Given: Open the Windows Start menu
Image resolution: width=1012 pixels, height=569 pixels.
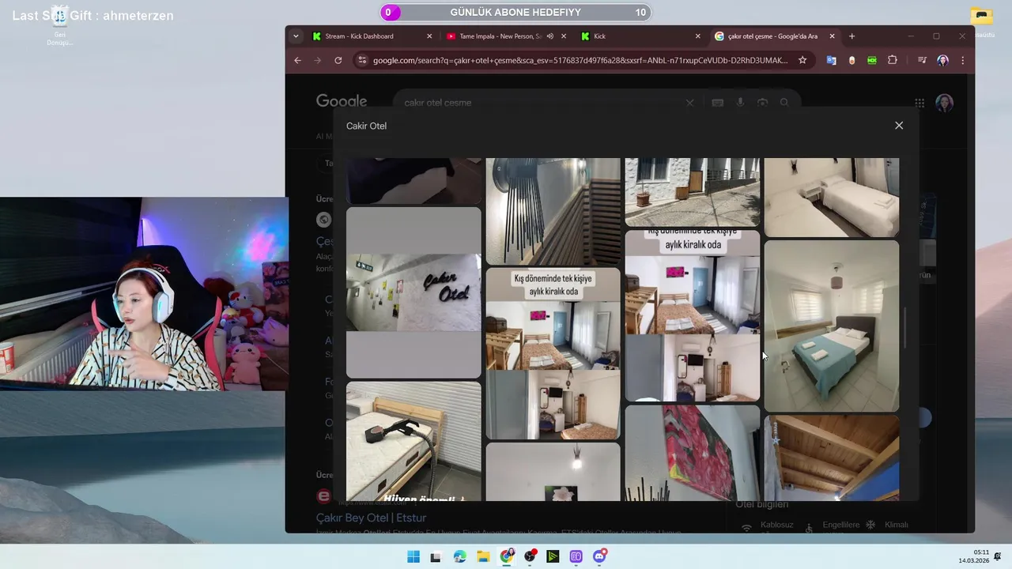Looking at the screenshot, I should click(413, 556).
